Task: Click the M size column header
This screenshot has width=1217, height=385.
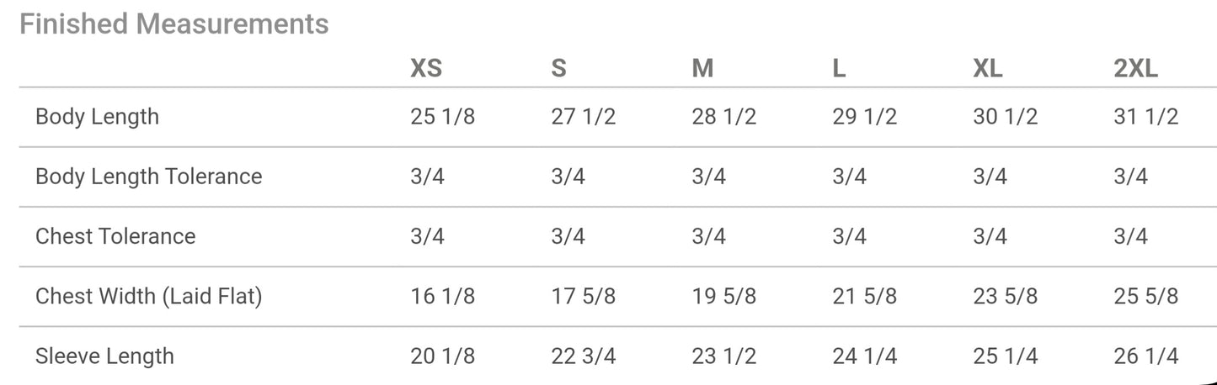Action: coord(702,69)
